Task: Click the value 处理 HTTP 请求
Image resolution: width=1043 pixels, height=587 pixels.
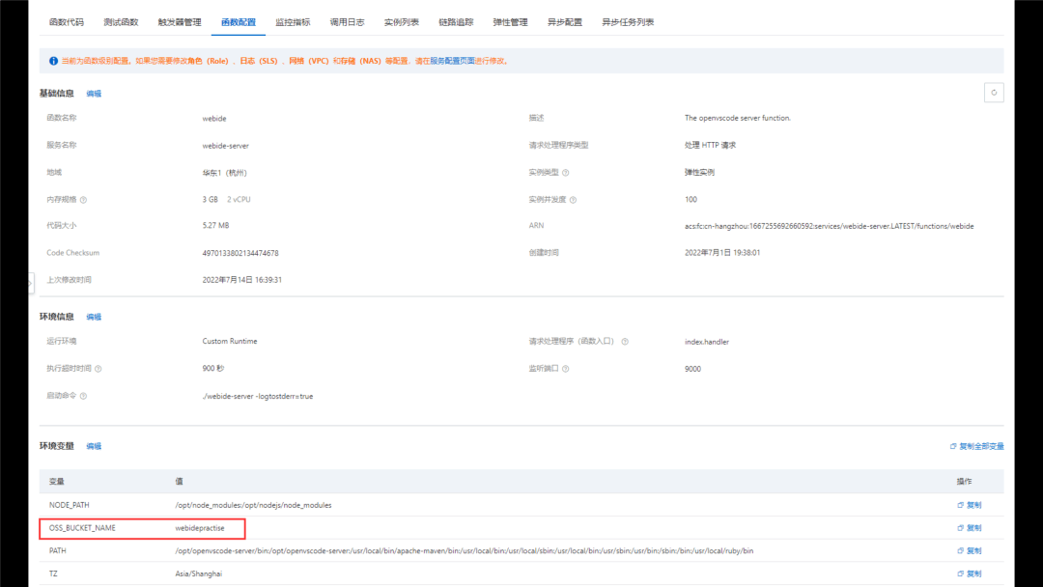Action: click(x=711, y=145)
